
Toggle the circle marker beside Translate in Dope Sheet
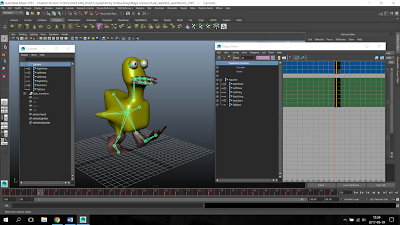coord(217,68)
